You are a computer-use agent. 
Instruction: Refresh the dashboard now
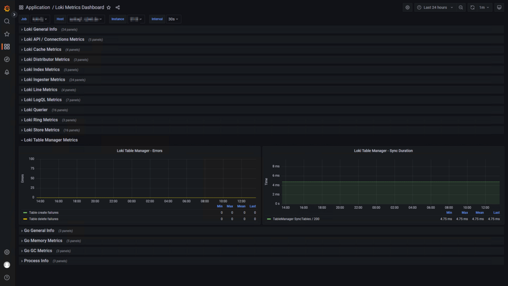pyautogui.click(x=472, y=8)
